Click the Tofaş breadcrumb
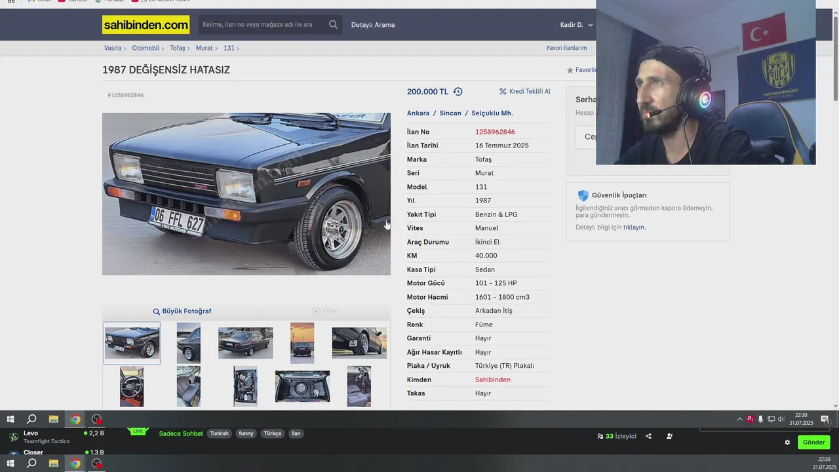Image resolution: width=839 pixels, height=472 pixels. tap(178, 49)
